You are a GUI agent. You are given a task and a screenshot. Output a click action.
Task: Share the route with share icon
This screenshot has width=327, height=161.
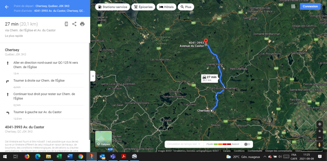74,24
